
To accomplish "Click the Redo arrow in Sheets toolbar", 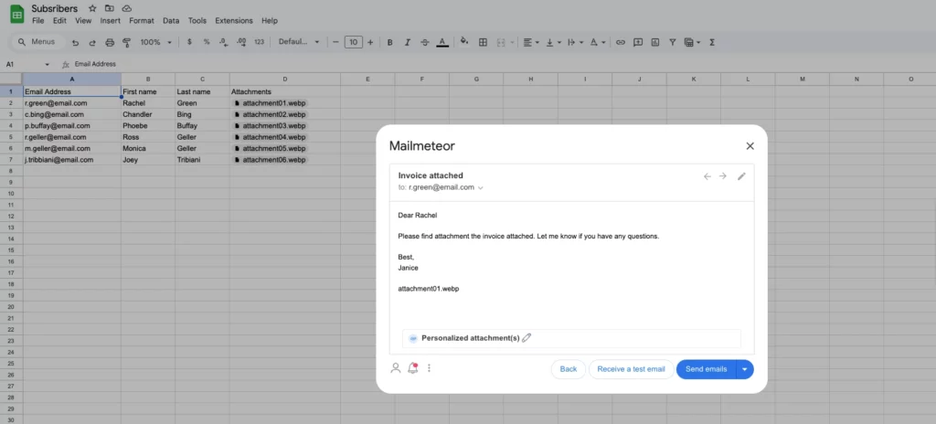I will [x=92, y=42].
